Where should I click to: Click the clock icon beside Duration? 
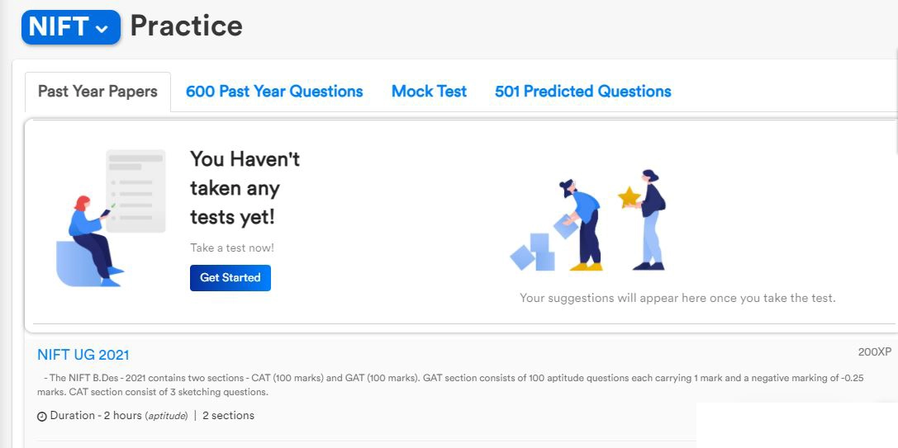pyautogui.click(x=42, y=417)
